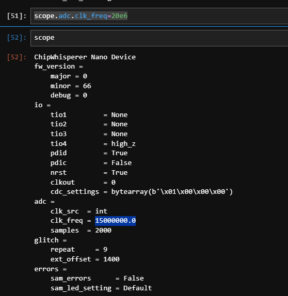This screenshot has width=288, height=296.
Task: Click the nrst = True line
Action: [89, 173]
